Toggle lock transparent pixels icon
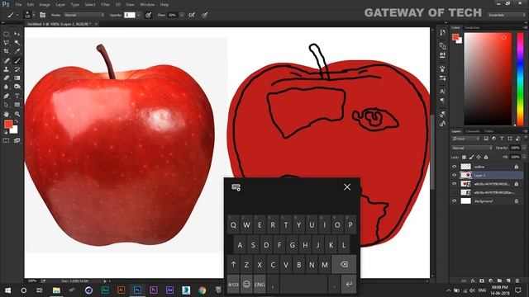529x297 pixels. pyautogui.click(x=464, y=158)
